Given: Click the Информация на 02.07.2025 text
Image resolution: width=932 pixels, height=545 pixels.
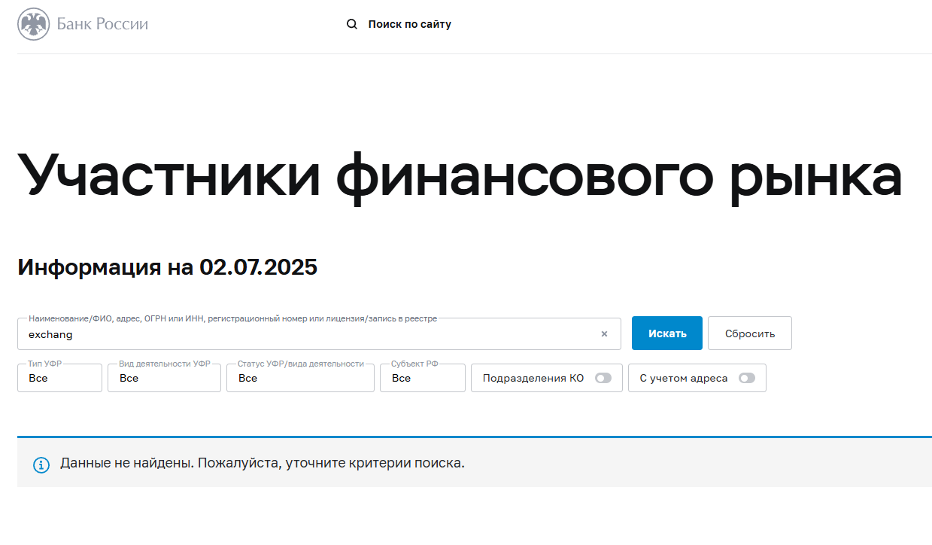Looking at the screenshot, I should (x=168, y=267).
